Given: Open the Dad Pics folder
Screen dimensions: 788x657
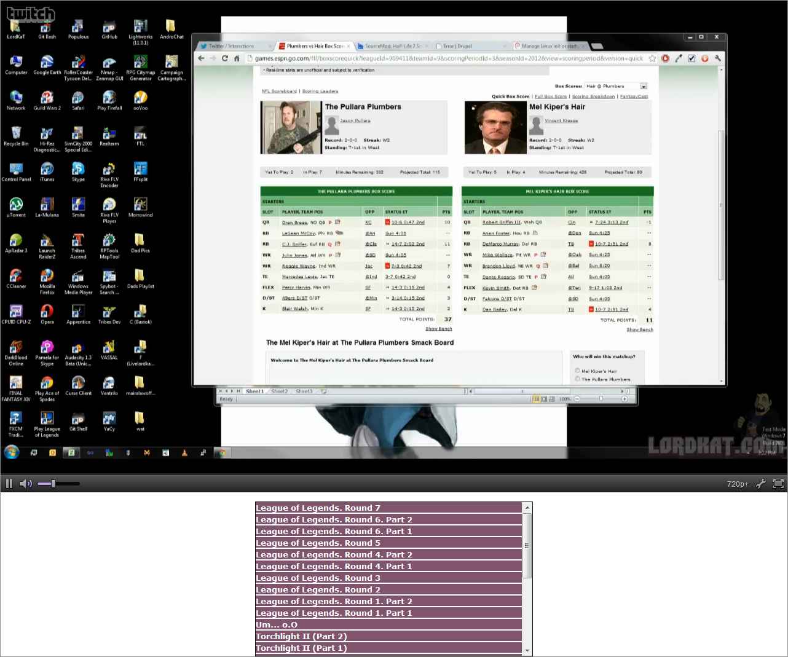Looking at the screenshot, I should pos(140,243).
